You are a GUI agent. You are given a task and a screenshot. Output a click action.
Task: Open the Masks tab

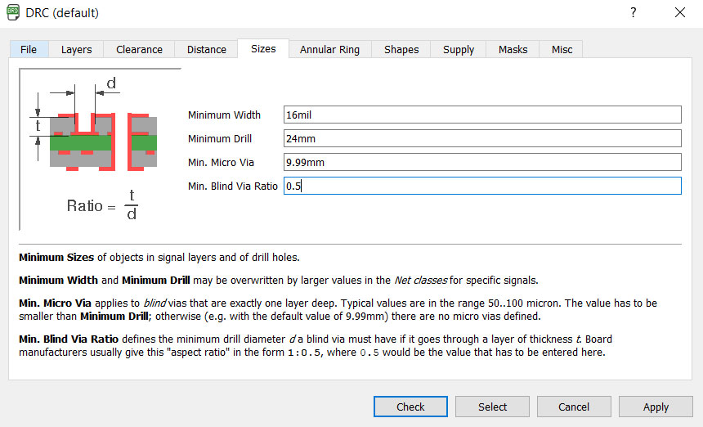pos(513,49)
